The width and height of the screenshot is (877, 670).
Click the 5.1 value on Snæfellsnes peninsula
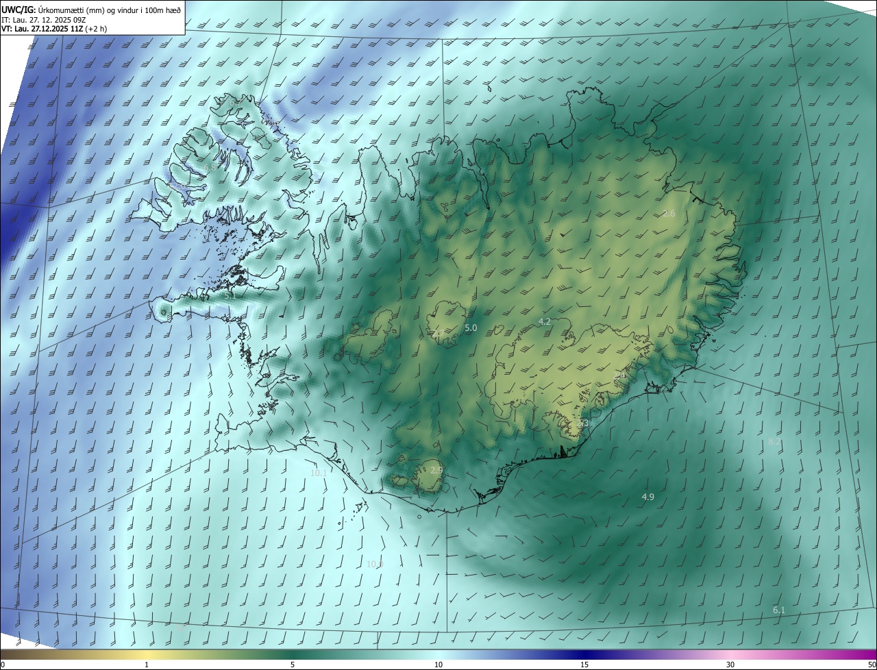(230, 295)
